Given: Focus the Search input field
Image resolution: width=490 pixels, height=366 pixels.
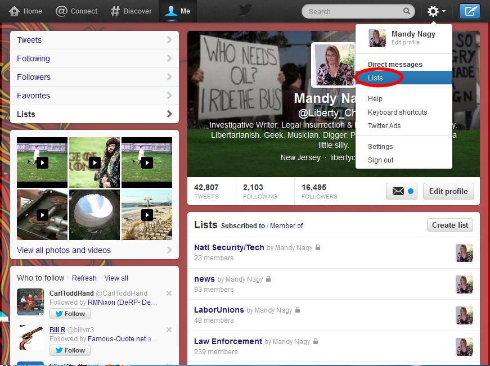Looking at the screenshot, I should (358, 12).
